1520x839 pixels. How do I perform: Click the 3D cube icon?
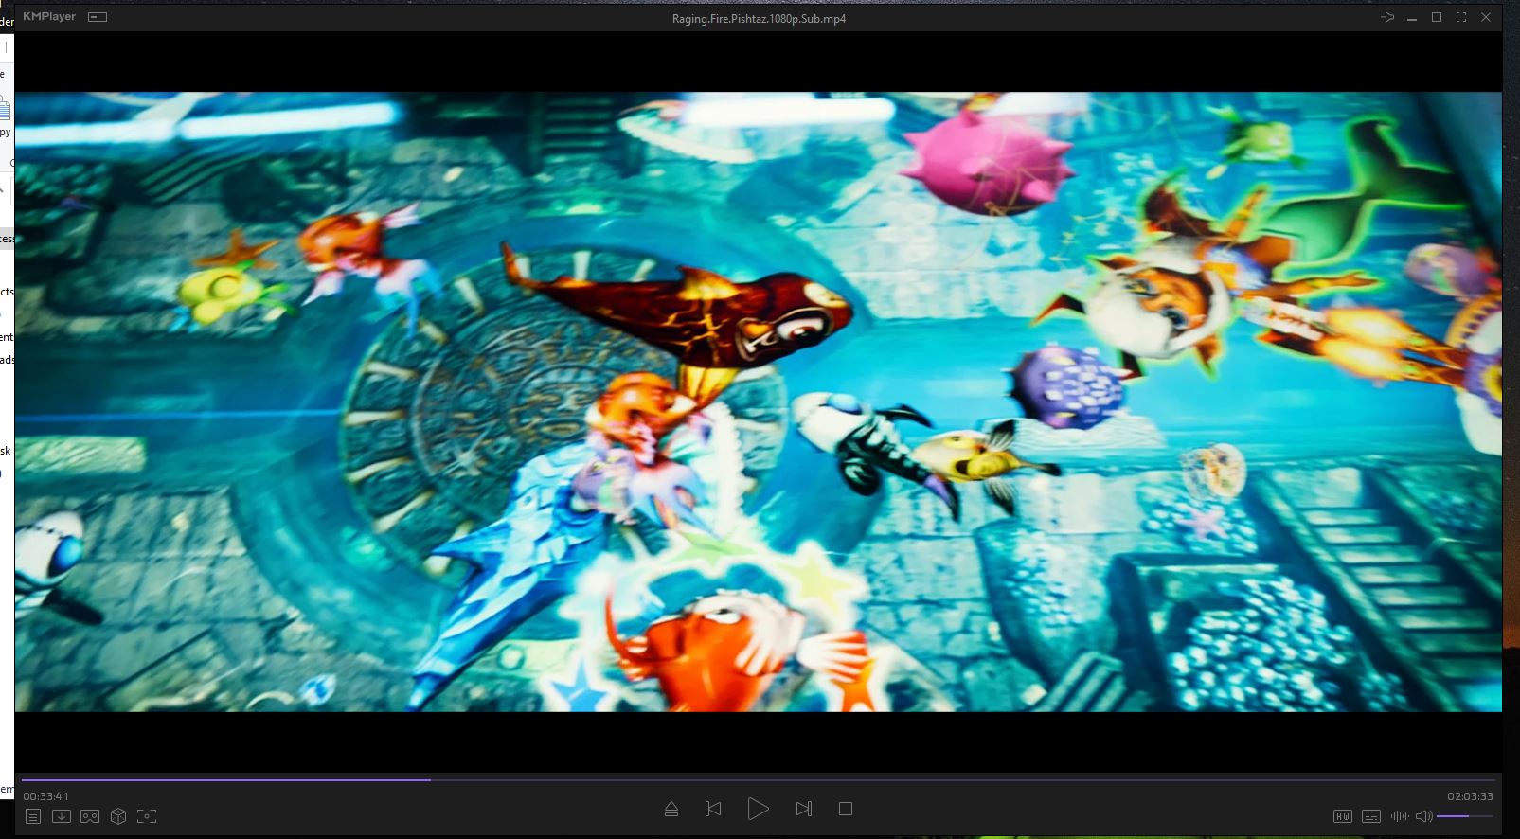[x=118, y=816]
